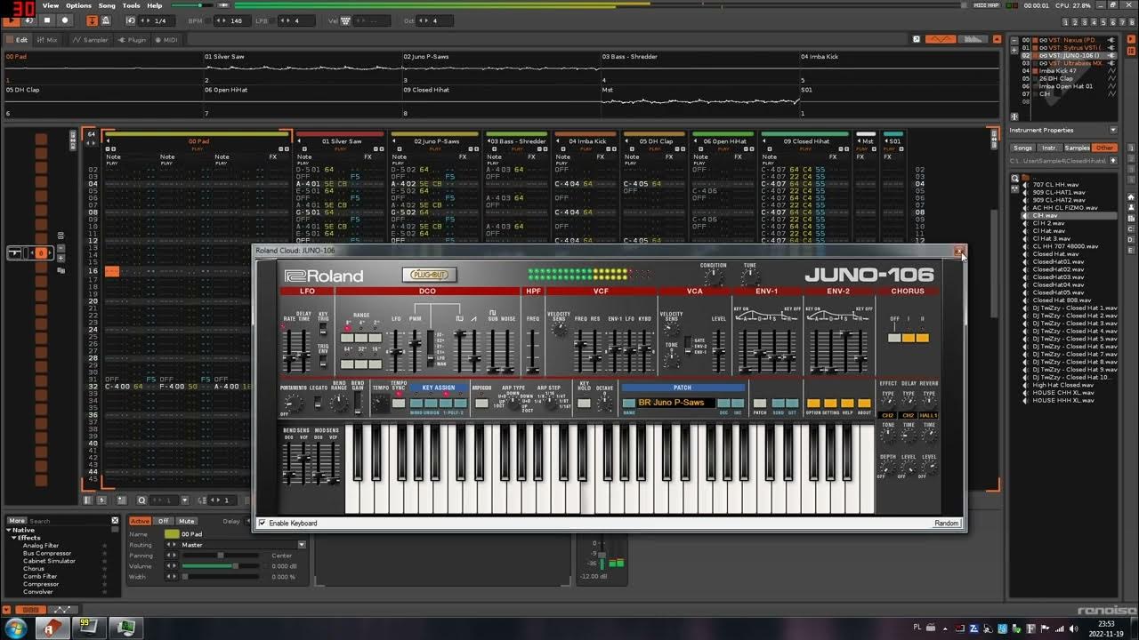This screenshot has height=640, width=1139.
Task: Set track DSP state to Off
Action: tap(163, 521)
